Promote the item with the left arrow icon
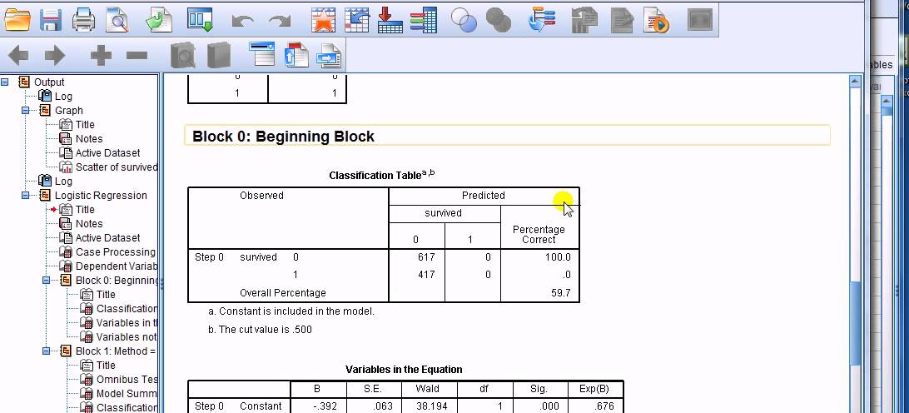This screenshot has height=413, width=909. click(18, 56)
